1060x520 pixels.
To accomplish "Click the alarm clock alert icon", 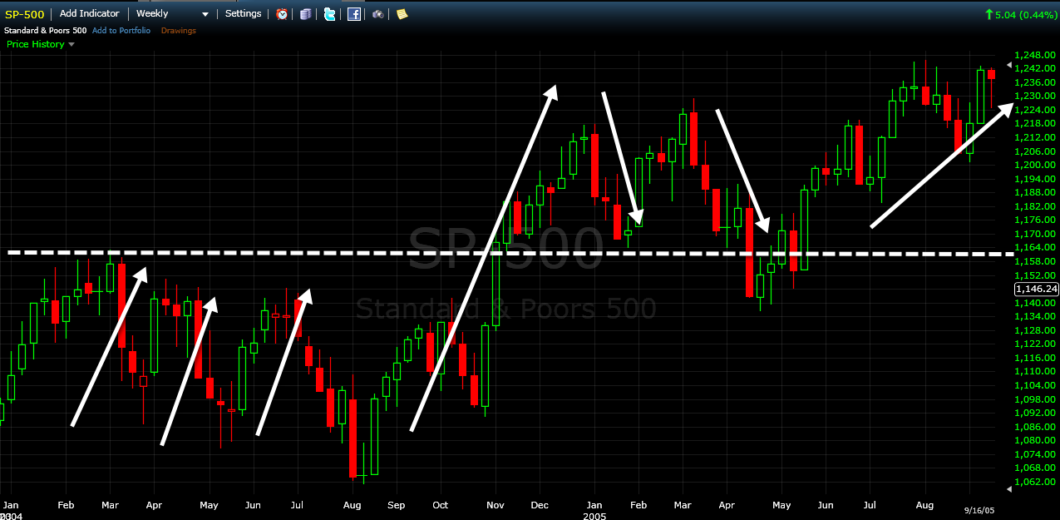I will (x=282, y=14).
